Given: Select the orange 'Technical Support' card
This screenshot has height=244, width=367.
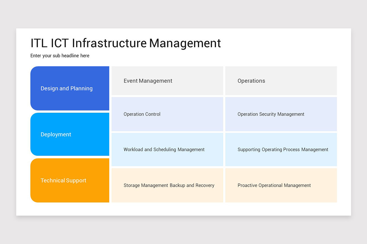Looking at the screenshot, I should coord(70,180).
